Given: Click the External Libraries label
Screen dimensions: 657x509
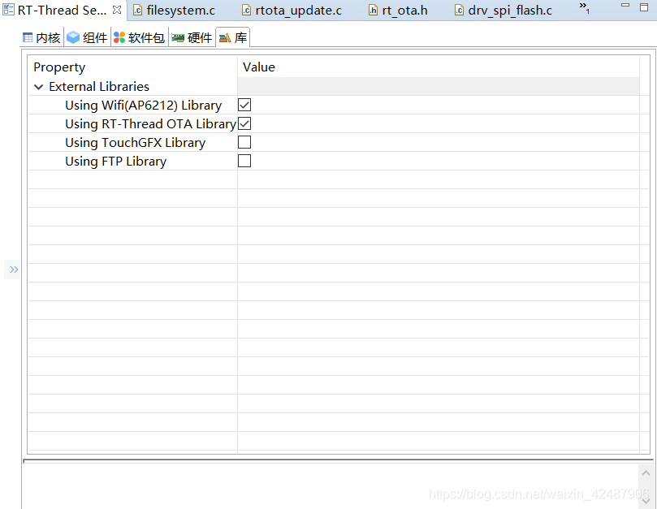Looking at the screenshot, I should [99, 87].
